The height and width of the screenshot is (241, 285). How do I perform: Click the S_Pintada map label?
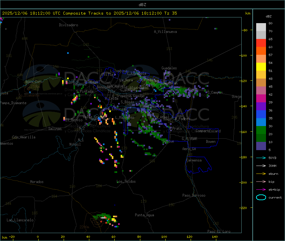[85, 92]
